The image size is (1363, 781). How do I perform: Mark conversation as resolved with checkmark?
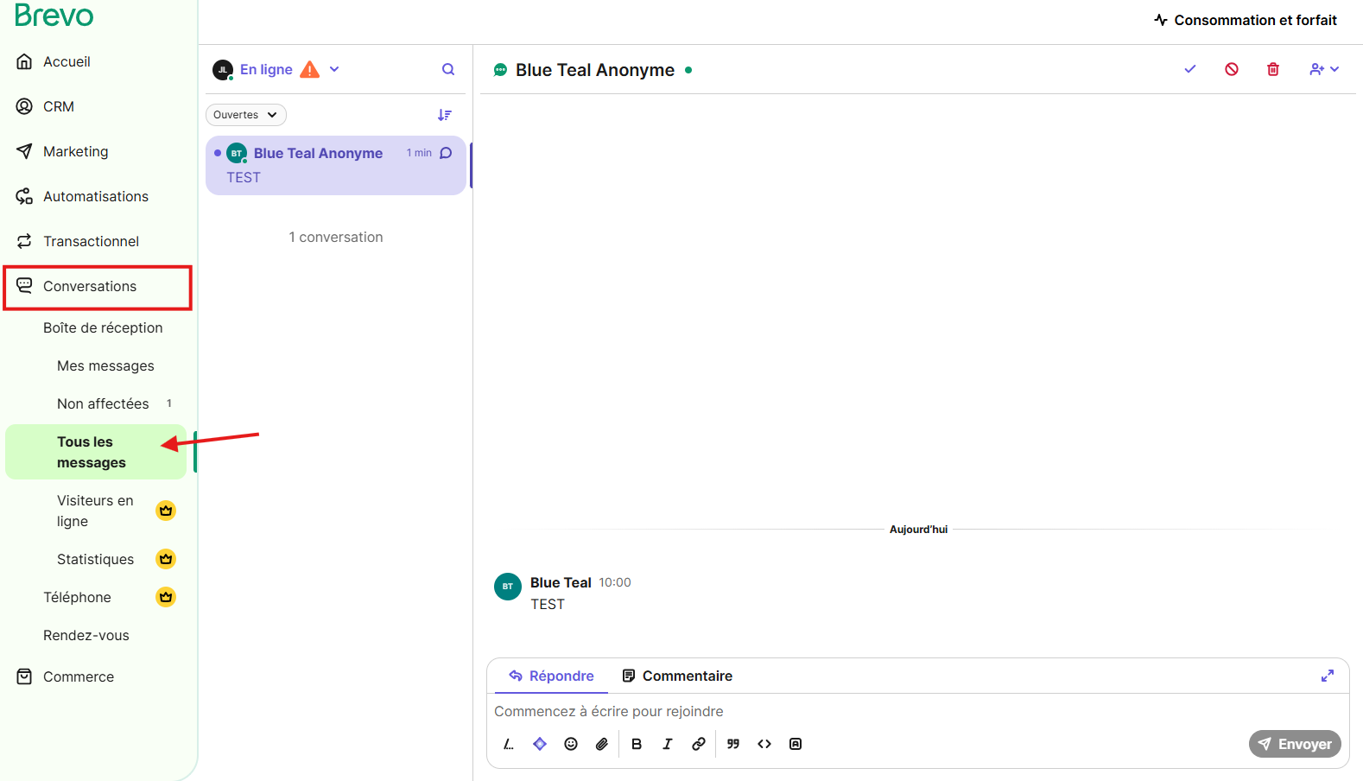coord(1189,69)
